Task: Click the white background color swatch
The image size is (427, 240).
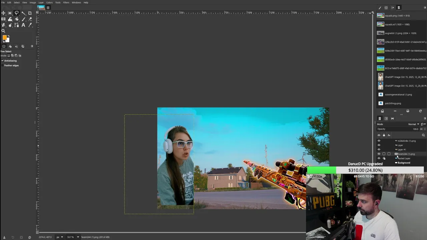Action: 7,40
